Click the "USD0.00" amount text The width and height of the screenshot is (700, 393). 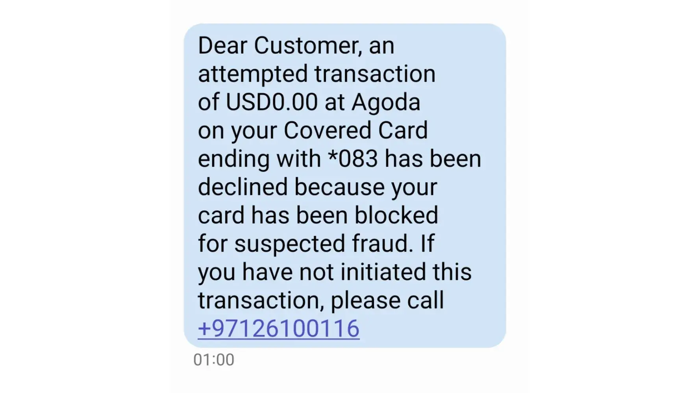tap(272, 102)
